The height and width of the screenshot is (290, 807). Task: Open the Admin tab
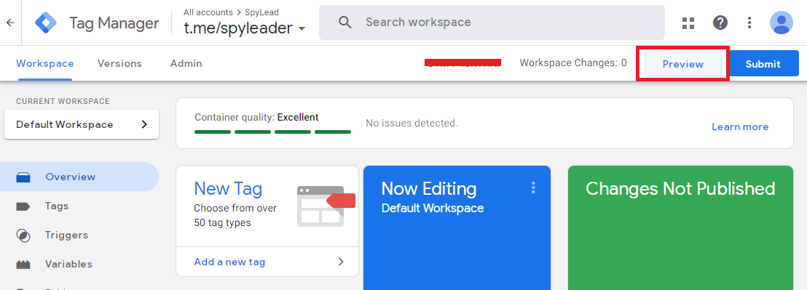tap(186, 64)
